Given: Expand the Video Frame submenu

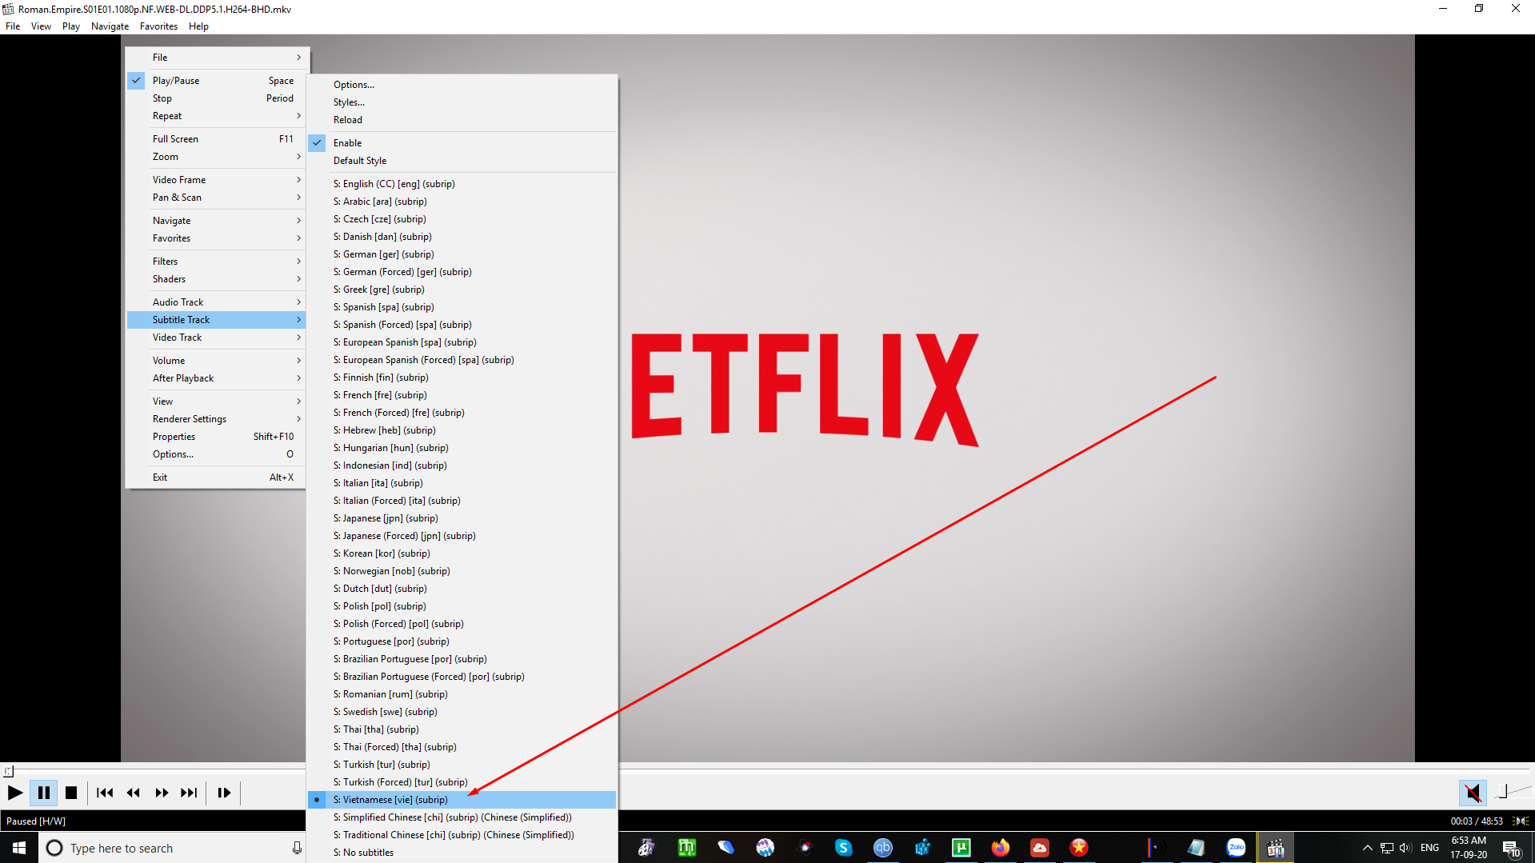Looking at the screenshot, I should (x=217, y=180).
